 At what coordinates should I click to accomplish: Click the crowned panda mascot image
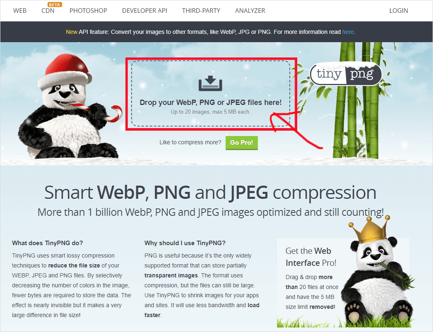(x=377, y=271)
